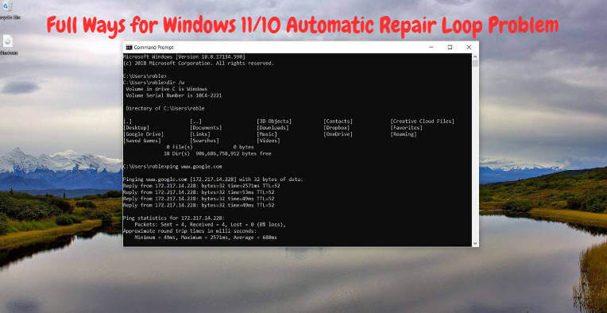Open the Command Prompt title bar system icon
This screenshot has width=607, height=313.
point(129,47)
